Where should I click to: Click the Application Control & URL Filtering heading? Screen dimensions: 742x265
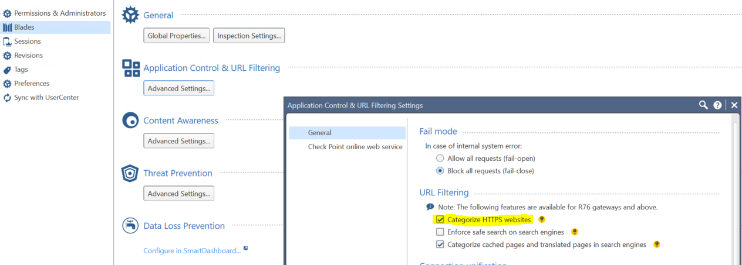[x=212, y=68]
